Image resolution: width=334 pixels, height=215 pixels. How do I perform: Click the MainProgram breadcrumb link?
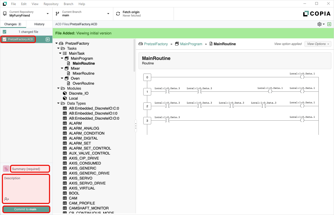(x=191, y=44)
